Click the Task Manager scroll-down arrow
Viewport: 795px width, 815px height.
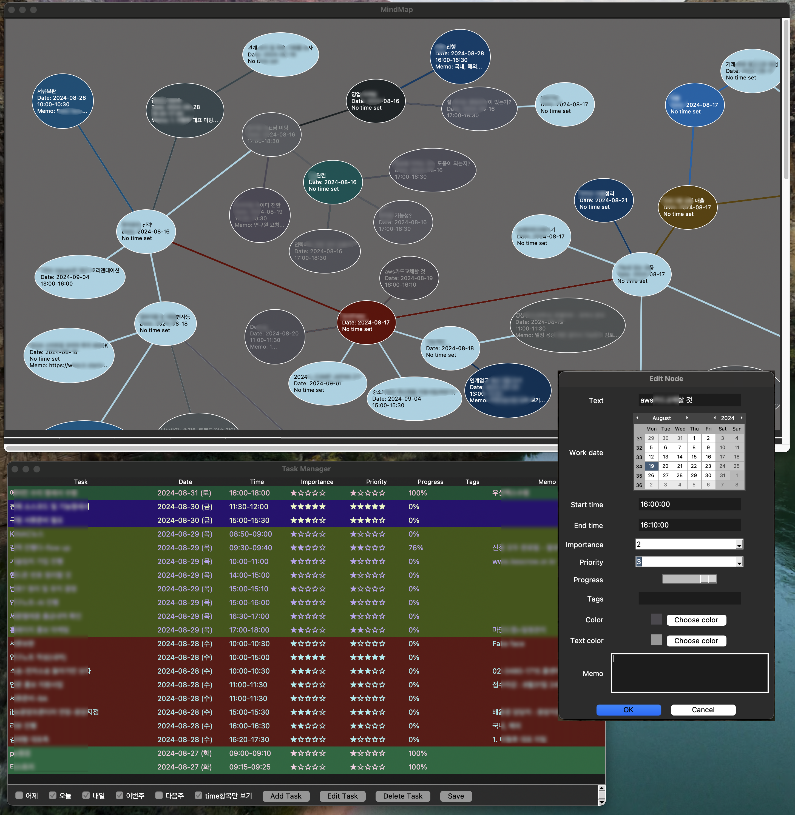pyautogui.click(x=601, y=802)
